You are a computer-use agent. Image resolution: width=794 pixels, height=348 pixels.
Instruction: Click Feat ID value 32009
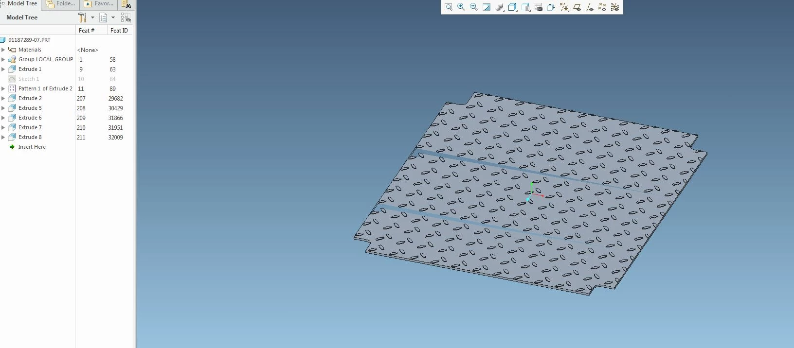pos(115,137)
